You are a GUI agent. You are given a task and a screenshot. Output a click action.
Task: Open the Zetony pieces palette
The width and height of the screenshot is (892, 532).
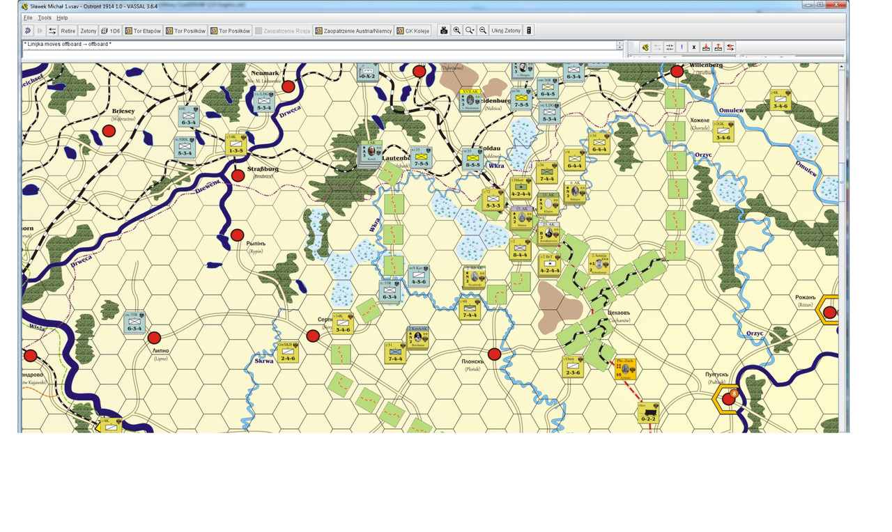[89, 31]
